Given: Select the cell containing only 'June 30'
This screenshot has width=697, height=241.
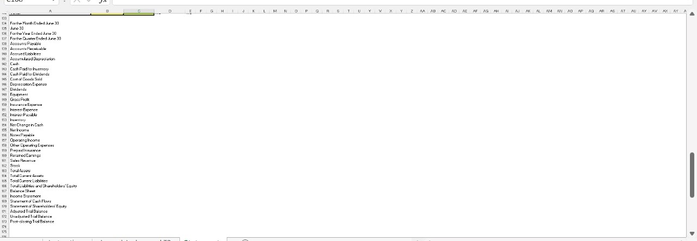Looking at the screenshot, I should [50, 28].
